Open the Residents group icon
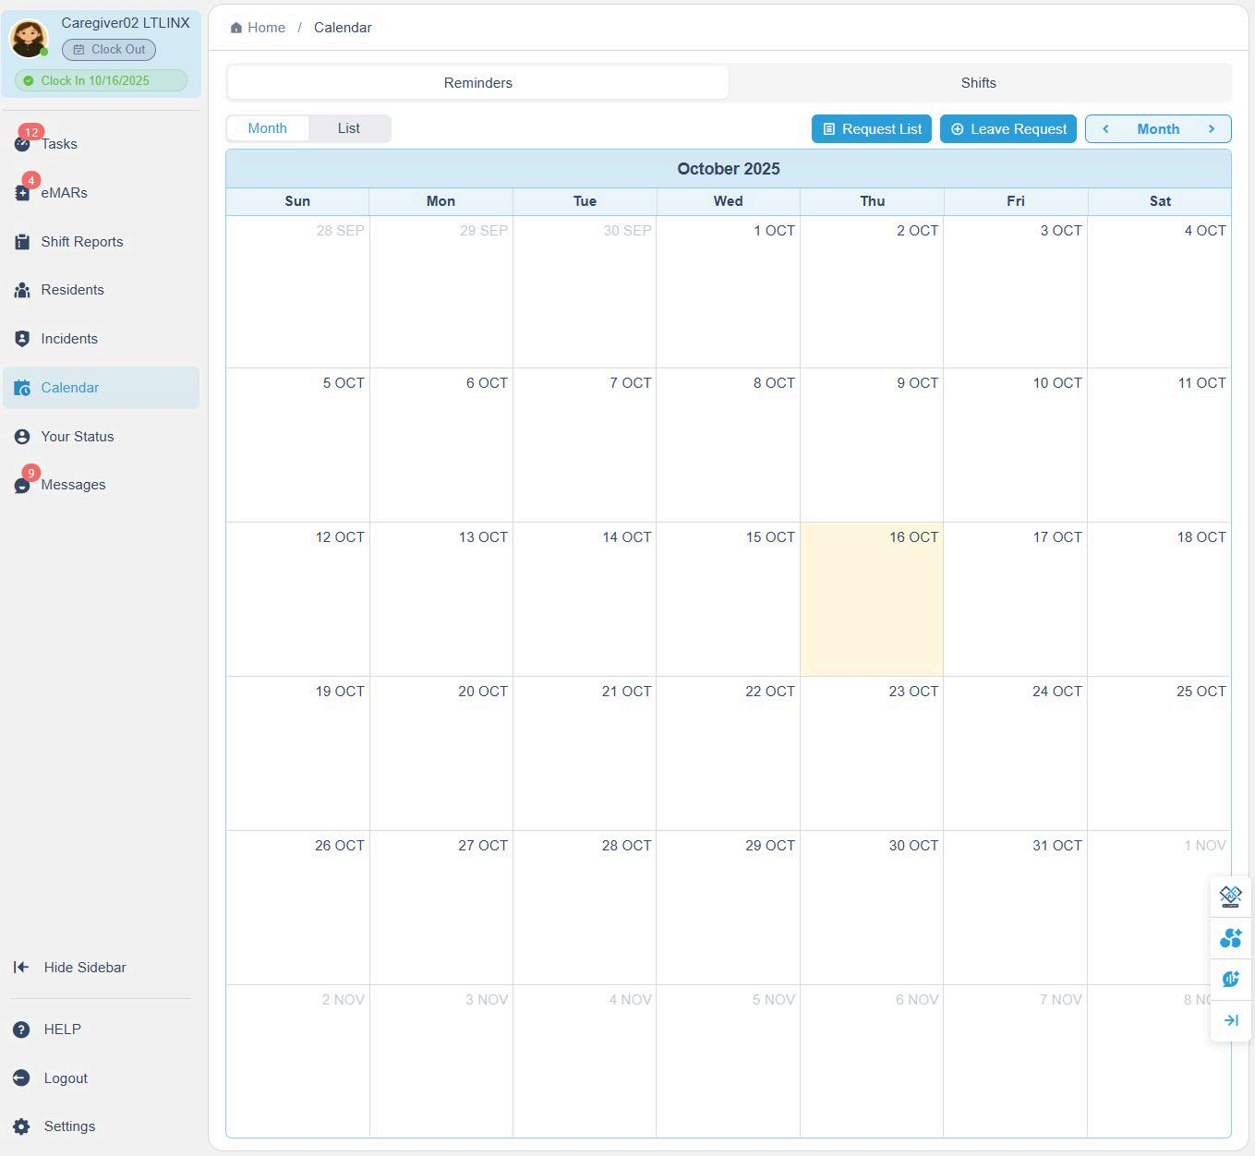The height and width of the screenshot is (1156, 1255). 22,290
